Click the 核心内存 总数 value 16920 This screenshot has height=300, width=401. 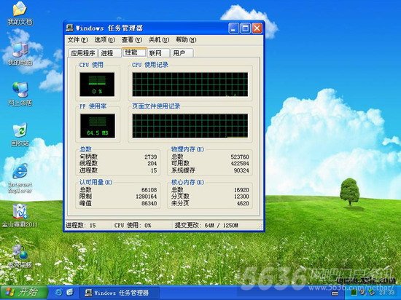(241, 190)
